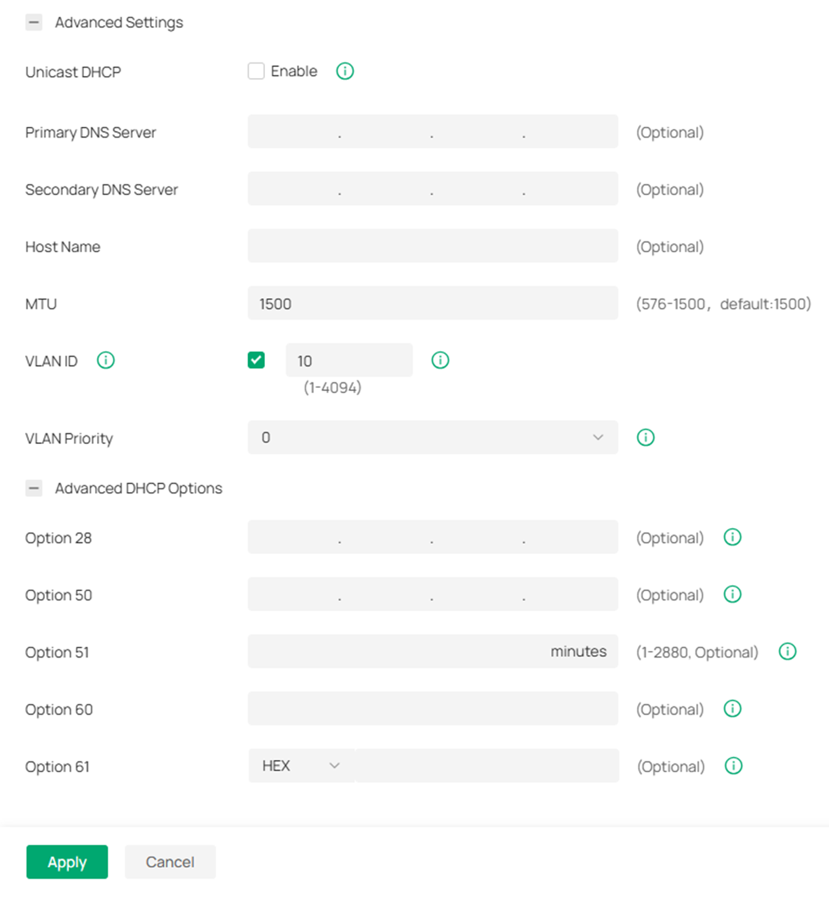829x899 pixels.
Task: Enable the Unicast DHCP checkbox
Action: [256, 71]
